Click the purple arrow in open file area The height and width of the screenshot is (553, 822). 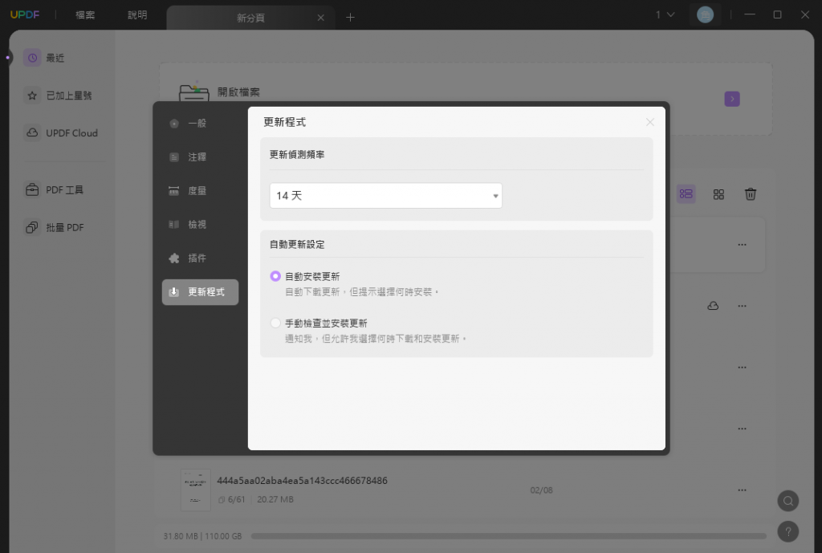732,99
